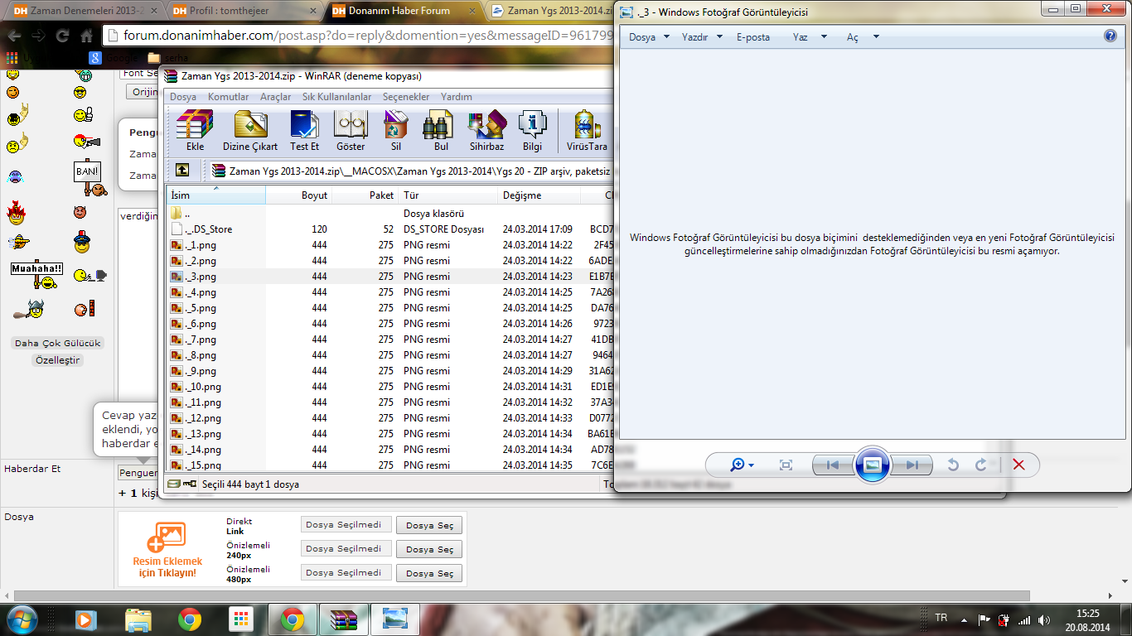Sort WinRAR files by the İsim column
1132x636 pixels.
pos(216,195)
